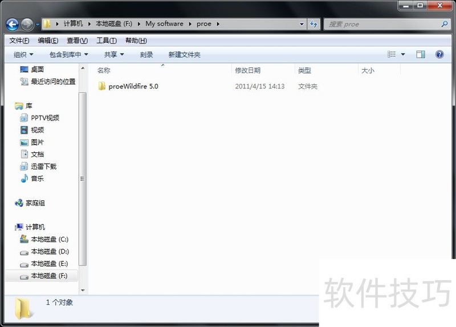
Task: Click the folder icon in address bar
Action: point(47,24)
